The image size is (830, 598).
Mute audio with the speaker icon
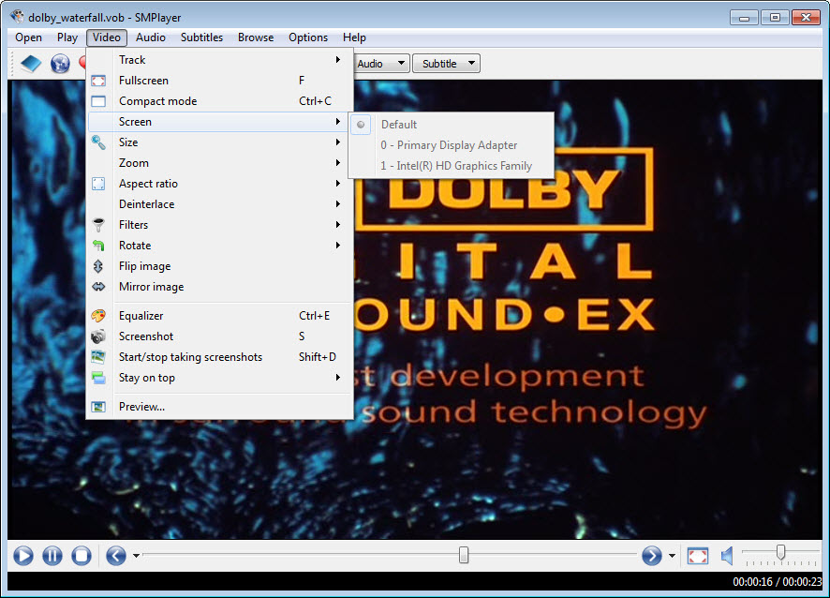click(x=727, y=556)
